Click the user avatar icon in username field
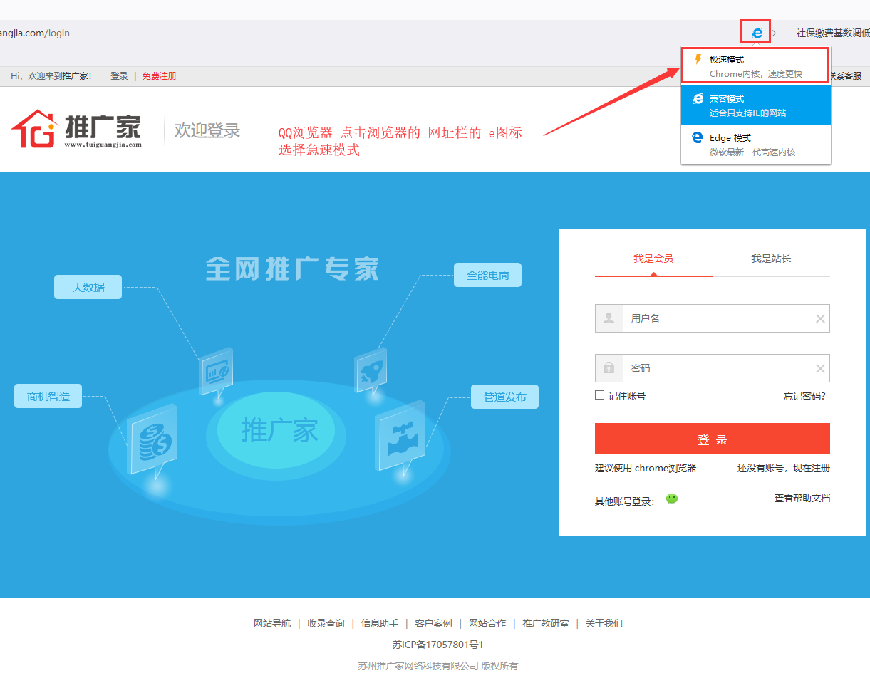This screenshot has height=678, width=870. (x=609, y=318)
